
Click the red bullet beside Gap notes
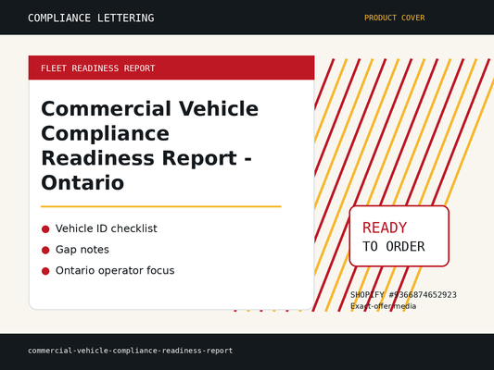point(45,251)
